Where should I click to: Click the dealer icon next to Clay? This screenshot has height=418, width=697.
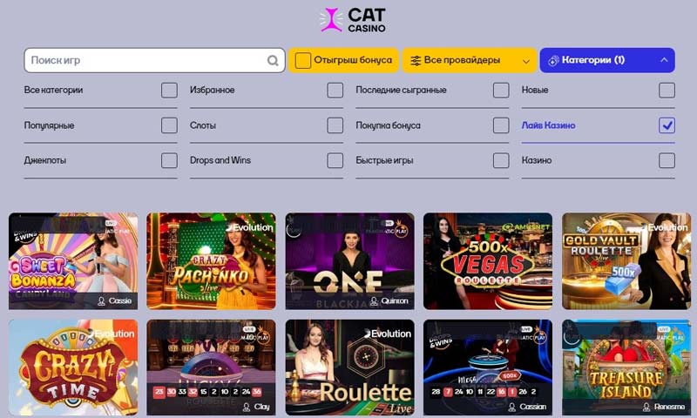click(247, 407)
